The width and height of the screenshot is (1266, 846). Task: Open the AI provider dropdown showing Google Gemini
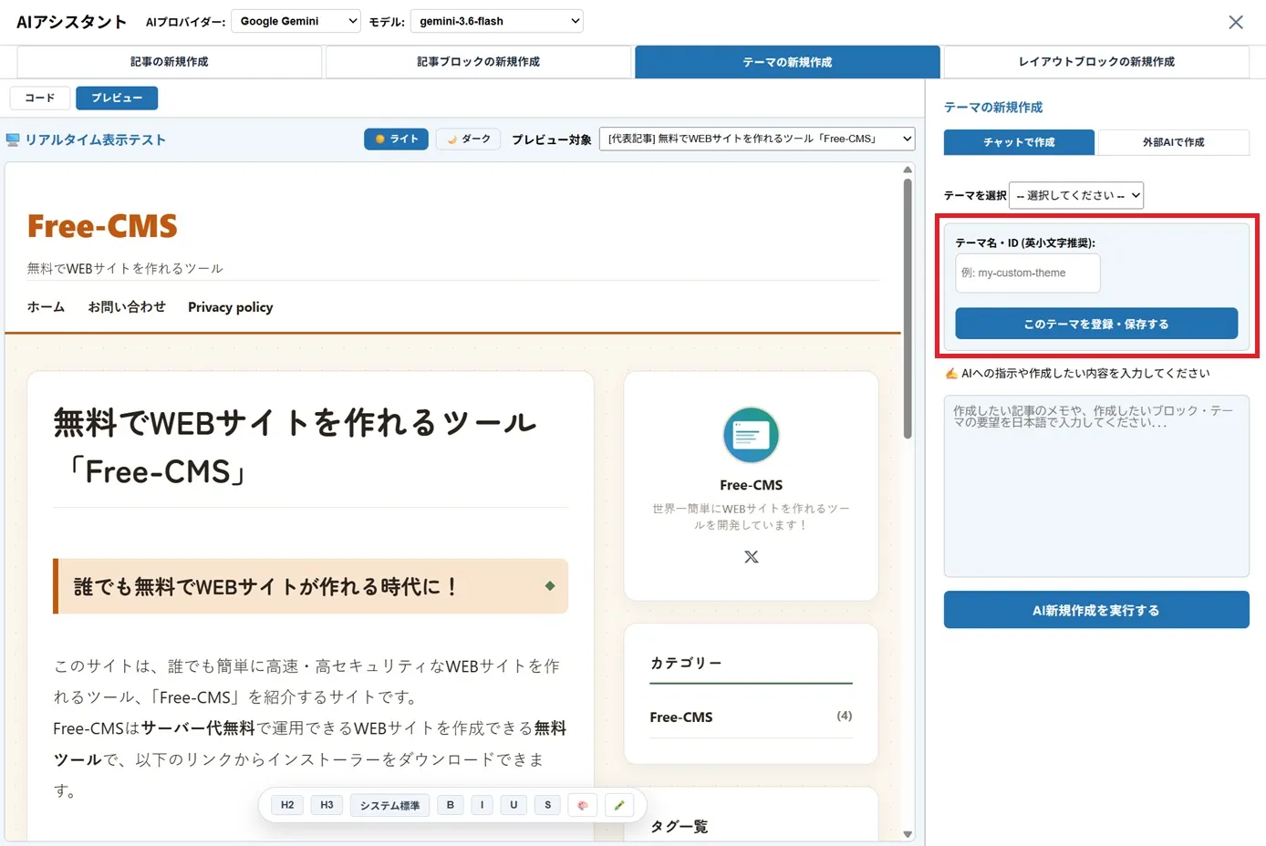pyautogui.click(x=296, y=21)
